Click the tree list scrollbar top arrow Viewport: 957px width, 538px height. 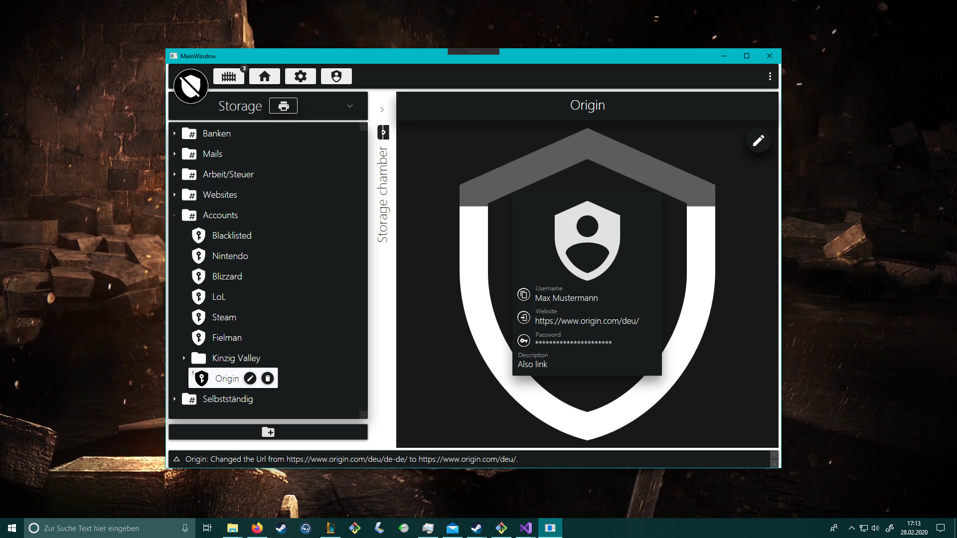tap(363, 127)
